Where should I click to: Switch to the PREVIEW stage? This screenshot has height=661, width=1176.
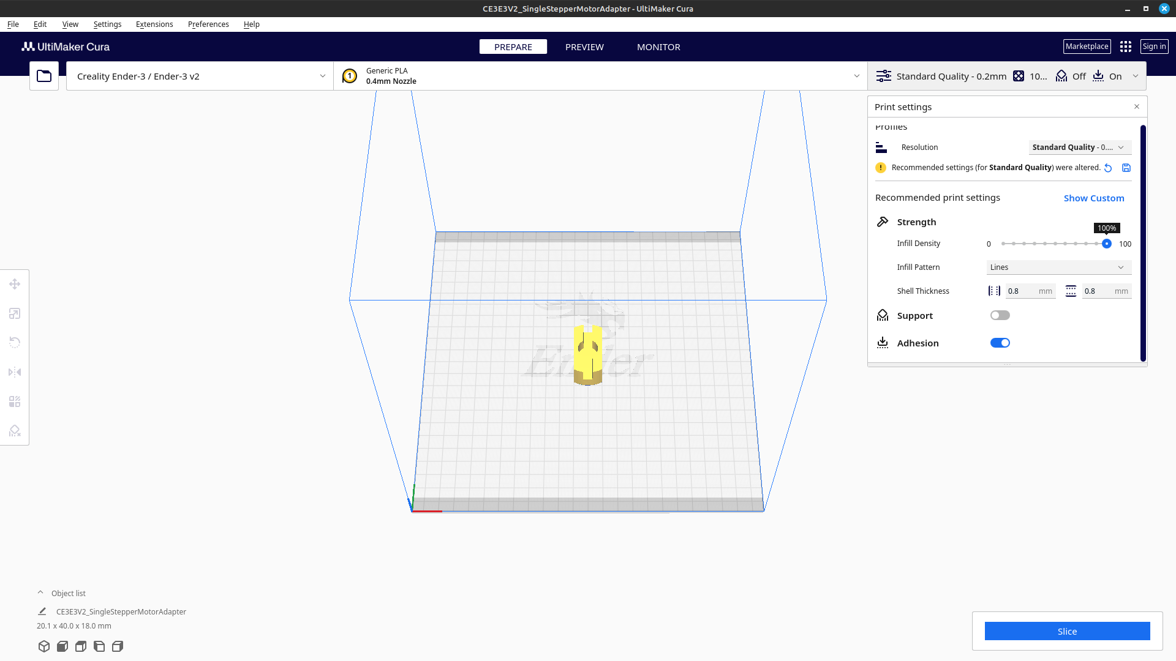point(584,47)
